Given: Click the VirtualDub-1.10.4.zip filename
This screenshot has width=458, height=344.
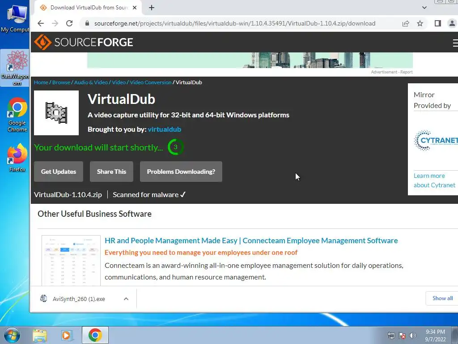Looking at the screenshot, I should click(x=68, y=195).
